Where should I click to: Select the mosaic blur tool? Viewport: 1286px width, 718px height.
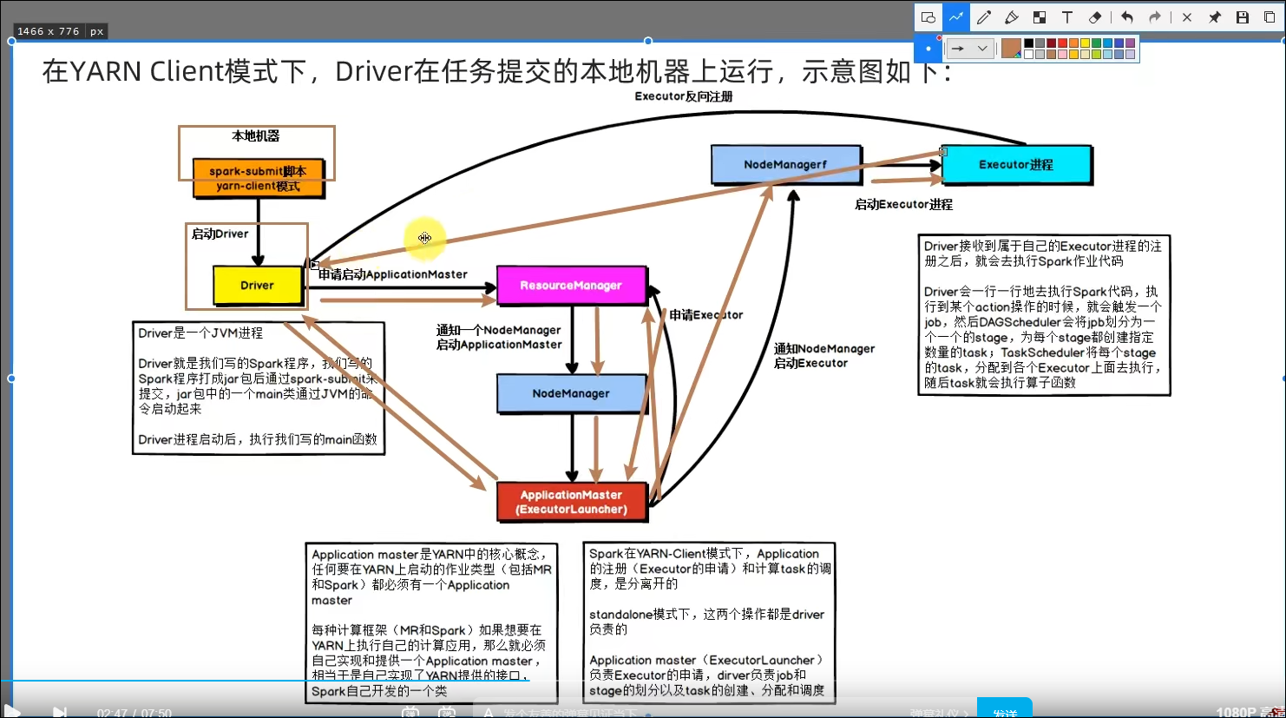tap(1040, 17)
